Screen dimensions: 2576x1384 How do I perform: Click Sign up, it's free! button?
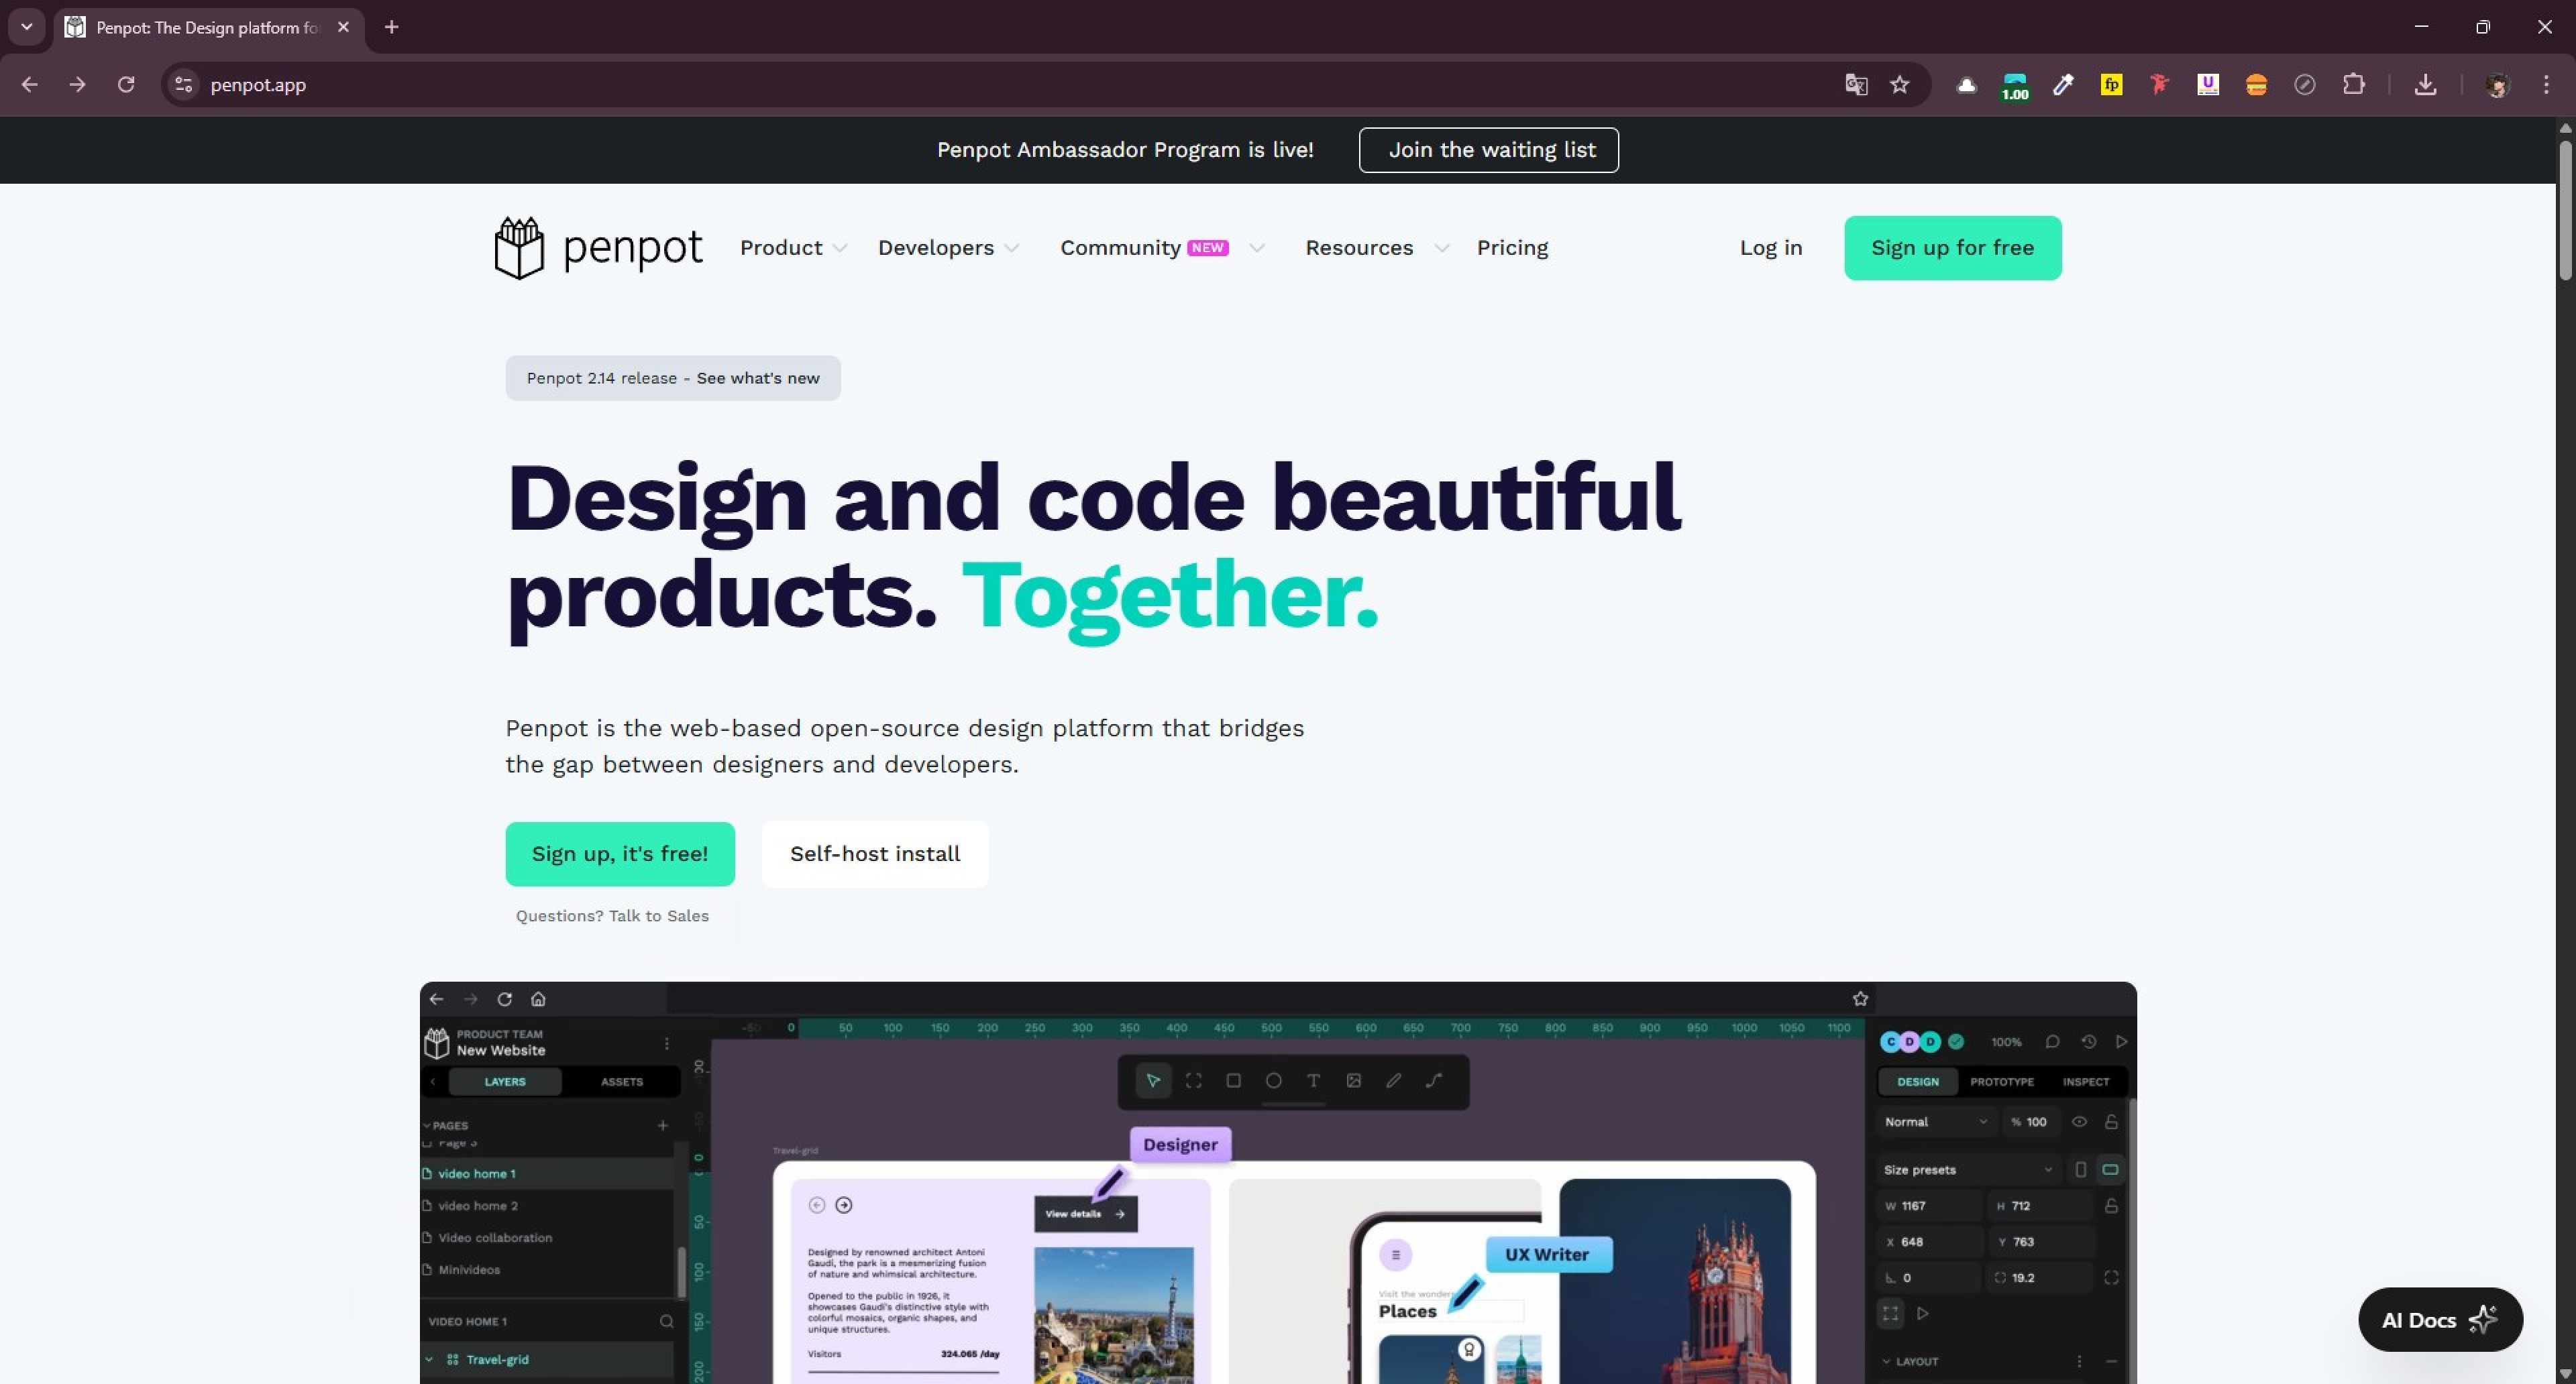pyautogui.click(x=620, y=854)
